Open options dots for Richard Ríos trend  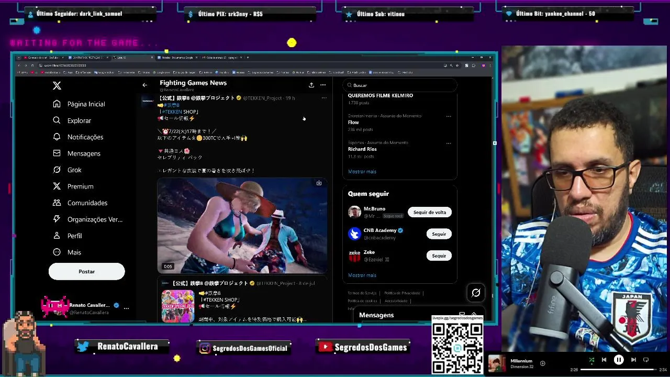(x=449, y=143)
